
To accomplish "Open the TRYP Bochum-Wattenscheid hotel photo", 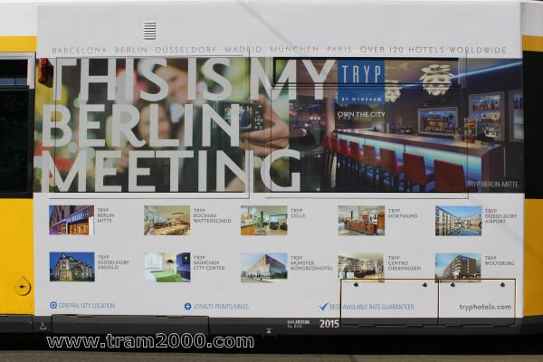I will pyautogui.click(x=167, y=221).
